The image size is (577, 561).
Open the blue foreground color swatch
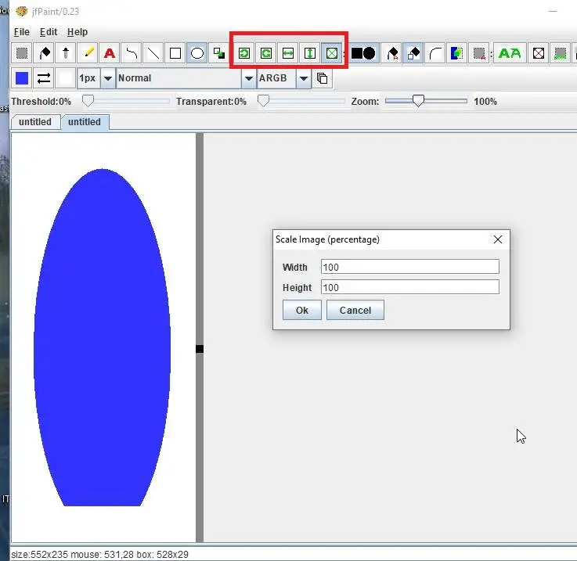(x=22, y=78)
